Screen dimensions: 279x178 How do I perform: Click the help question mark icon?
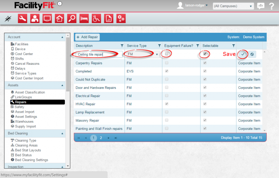[x=272, y=6]
